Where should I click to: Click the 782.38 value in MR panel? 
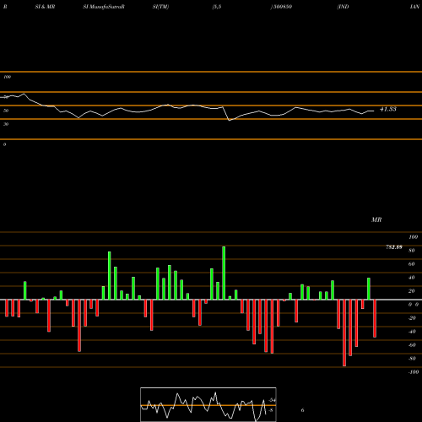click(394, 247)
